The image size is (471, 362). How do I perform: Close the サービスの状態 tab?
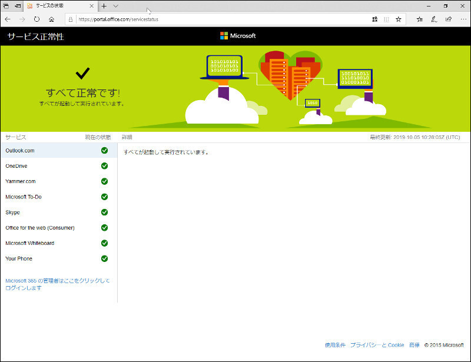coord(92,6)
